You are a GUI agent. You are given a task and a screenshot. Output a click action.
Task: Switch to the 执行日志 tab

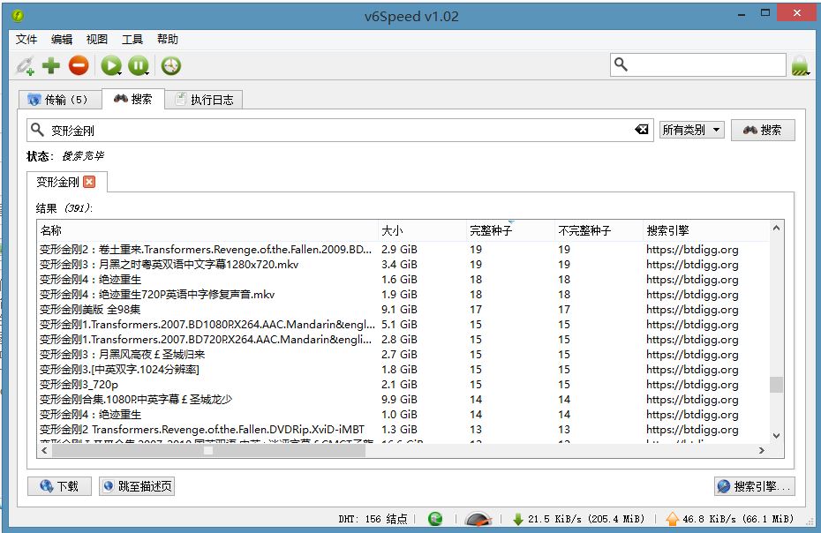click(204, 100)
